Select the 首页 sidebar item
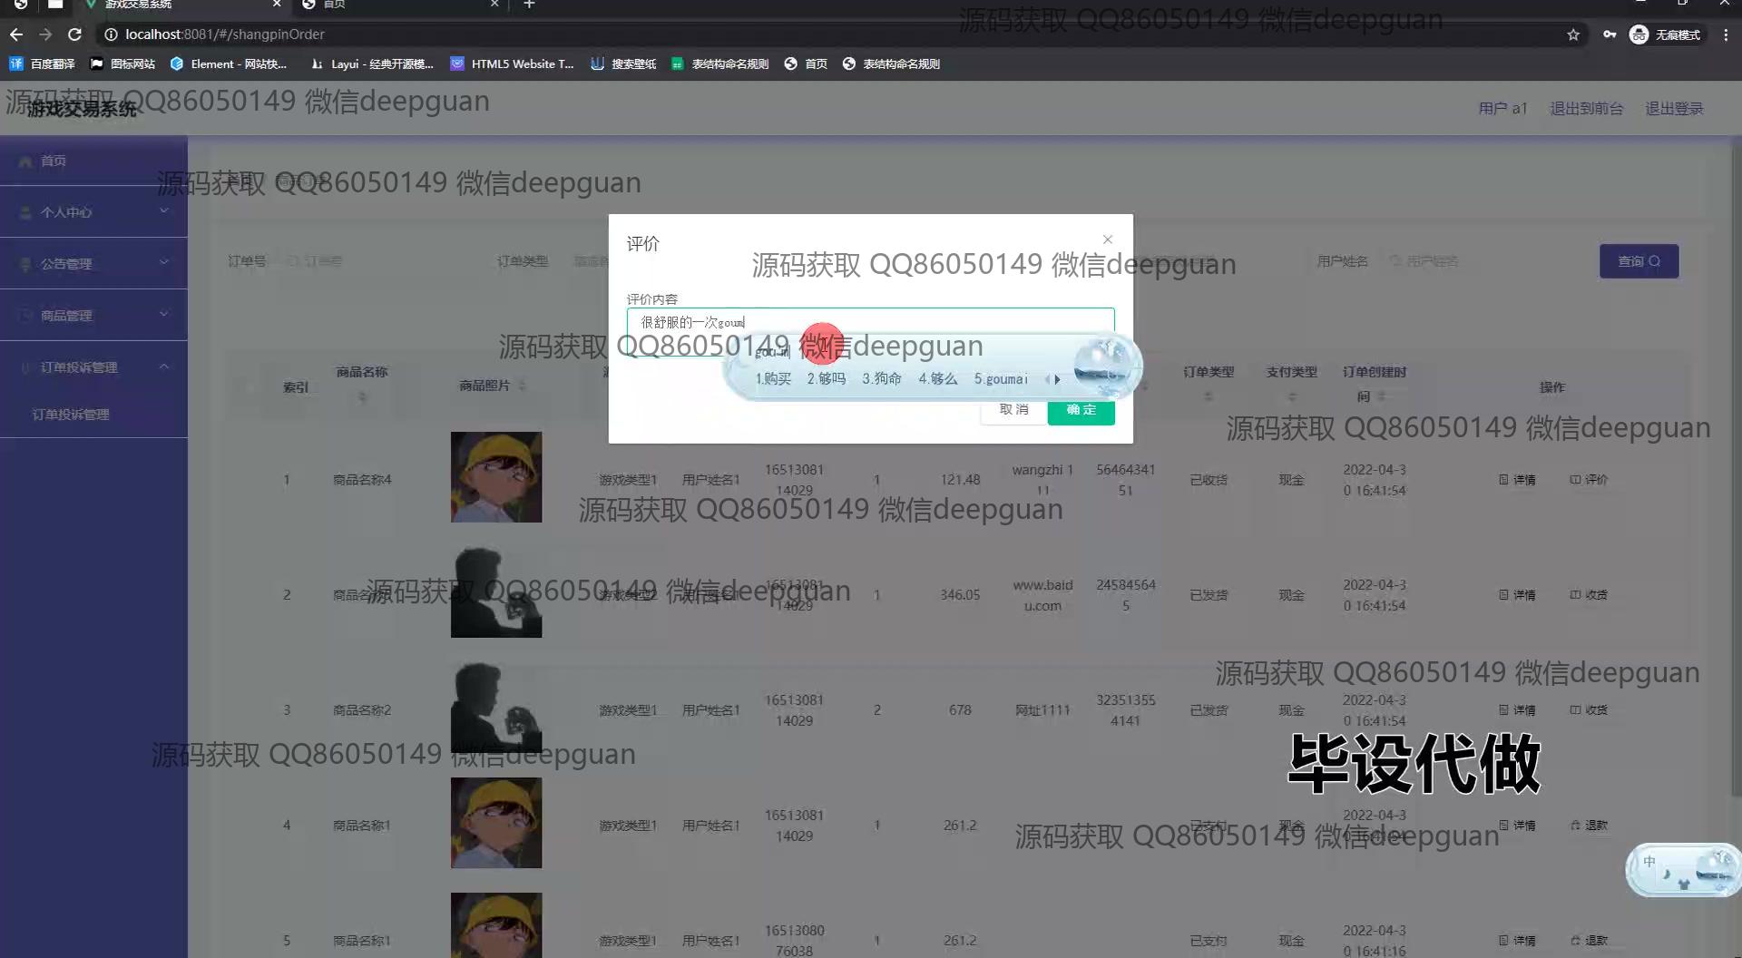The width and height of the screenshot is (1742, 958). 54,161
